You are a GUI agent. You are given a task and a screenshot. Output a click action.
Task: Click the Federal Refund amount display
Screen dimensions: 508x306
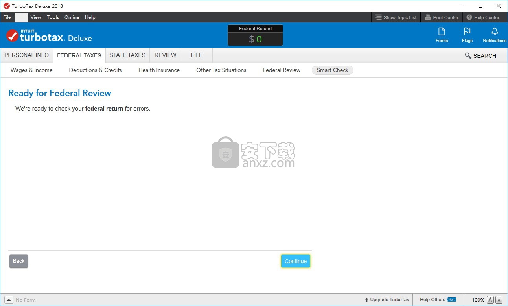tap(256, 39)
